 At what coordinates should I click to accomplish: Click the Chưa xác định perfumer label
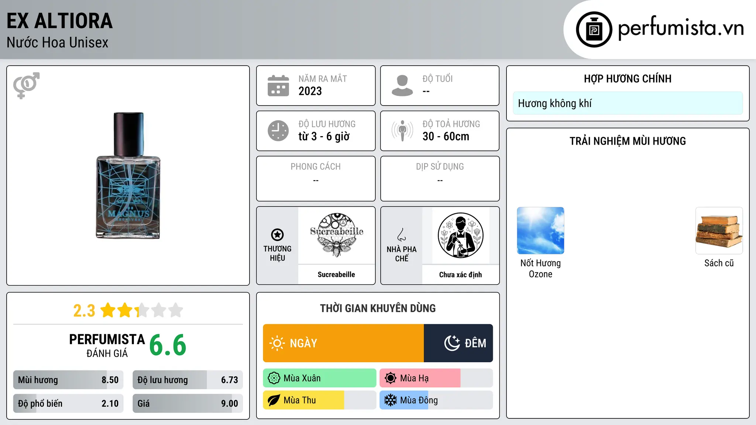(461, 274)
